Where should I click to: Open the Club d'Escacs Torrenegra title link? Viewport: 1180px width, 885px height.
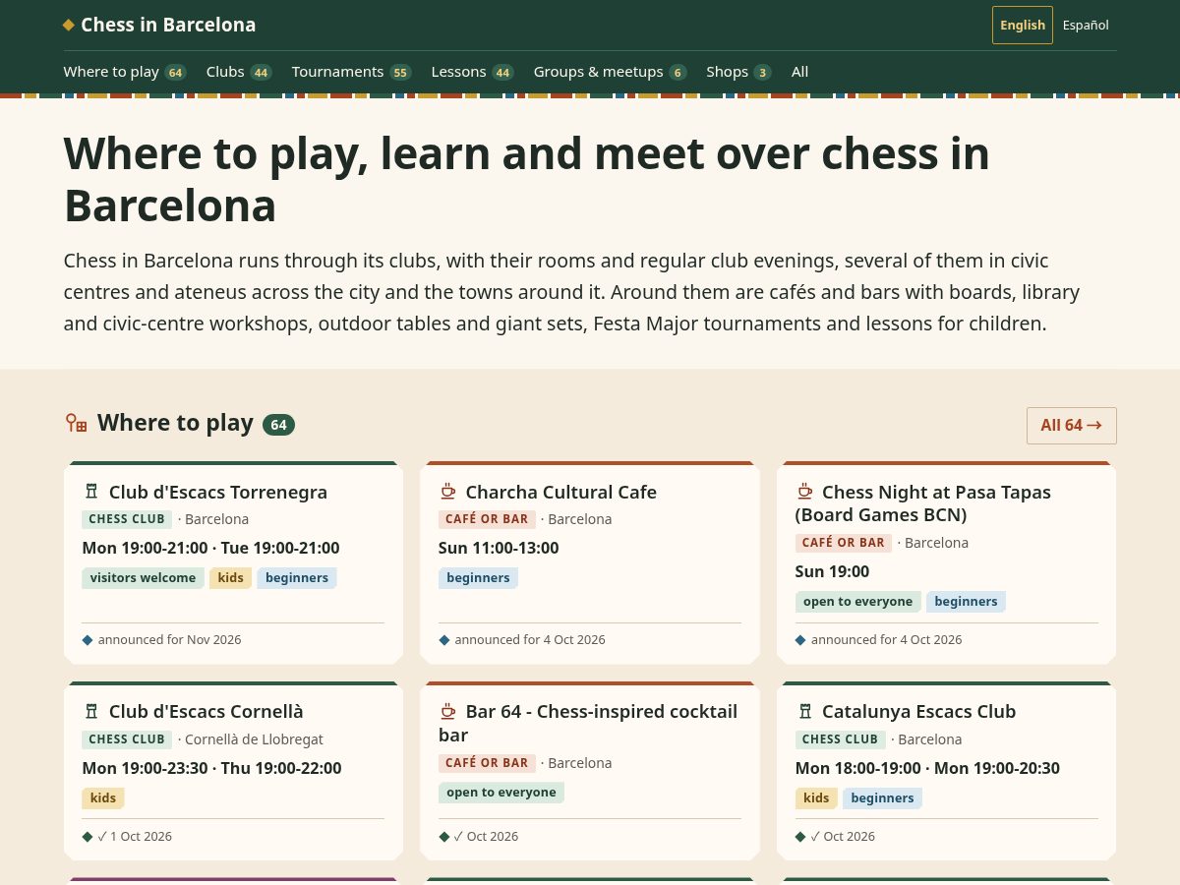(x=218, y=492)
